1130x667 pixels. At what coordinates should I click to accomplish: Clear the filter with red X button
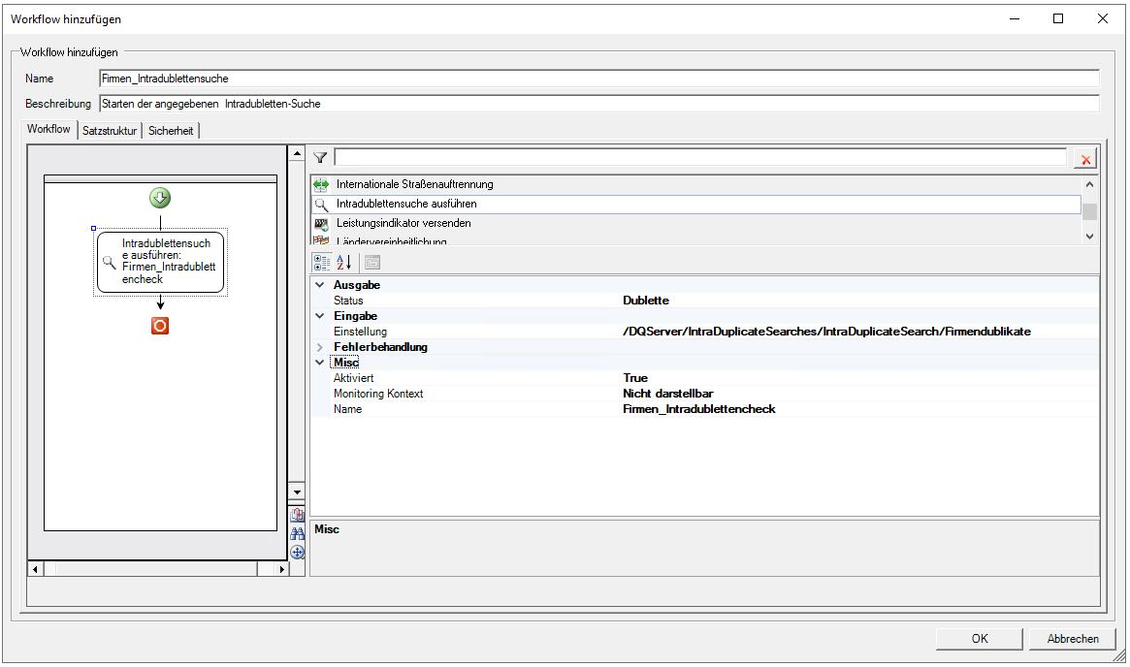1085,159
